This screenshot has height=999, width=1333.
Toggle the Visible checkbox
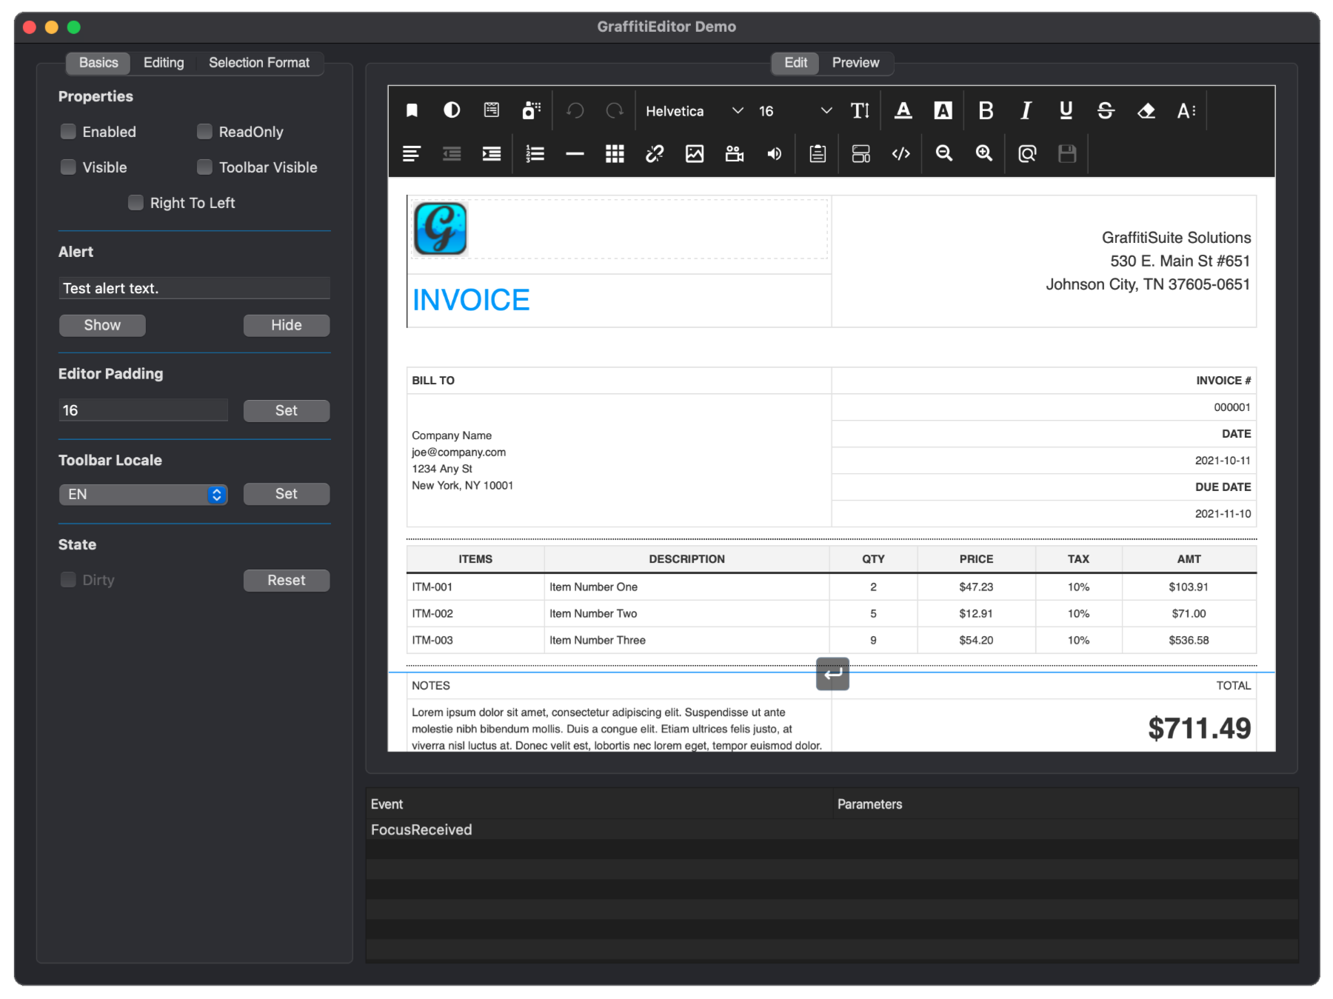coord(68,167)
